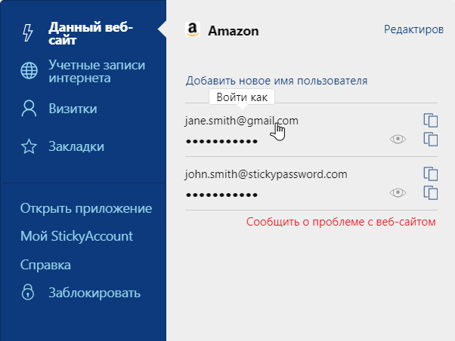Image resolution: width=455 pixels, height=341 pixels.
Task: Open the Визитки section
Action: tap(73, 109)
